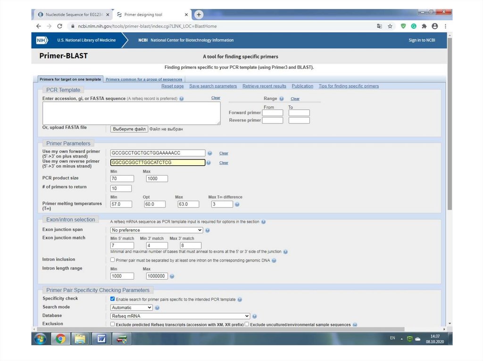Clear the forward primer field
The height and width of the screenshot is (361, 483).
pos(224,153)
